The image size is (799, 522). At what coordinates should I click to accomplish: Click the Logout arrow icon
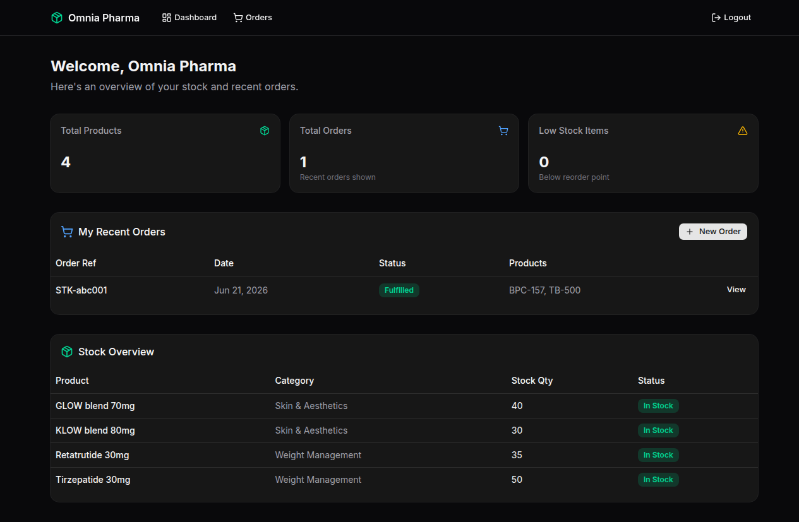click(x=716, y=18)
